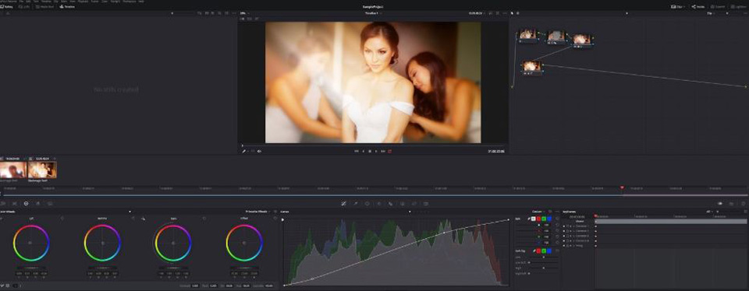Image resolution: width=749 pixels, height=291 pixels.
Task: Open the Qualifier eyedropper palette
Action: 356,203
